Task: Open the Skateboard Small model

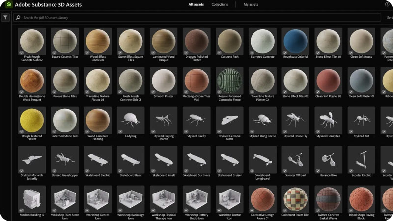Action: click(x=164, y=160)
